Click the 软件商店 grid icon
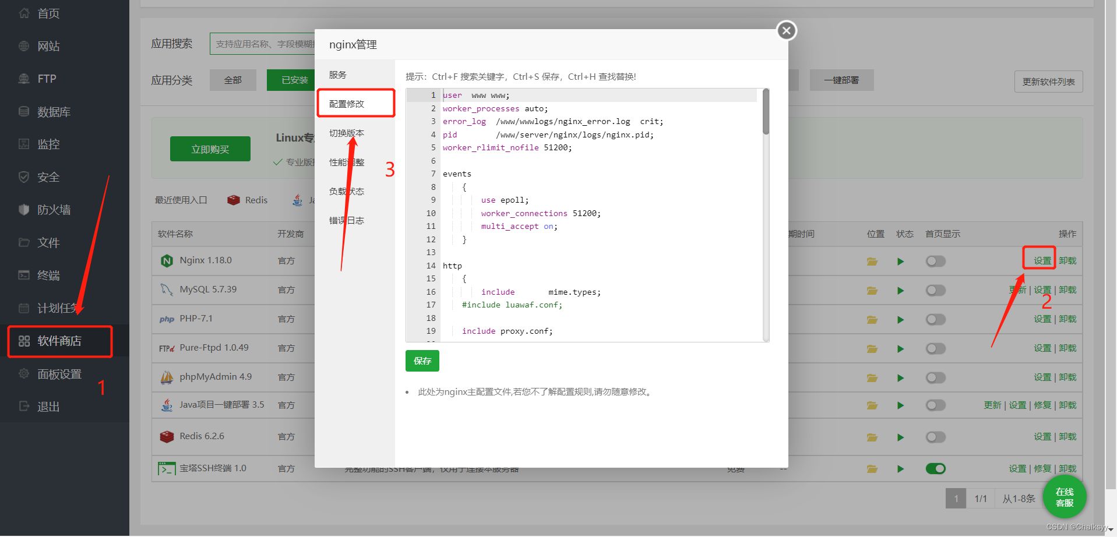The width and height of the screenshot is (1117, 537). click(x=24, y=341)
